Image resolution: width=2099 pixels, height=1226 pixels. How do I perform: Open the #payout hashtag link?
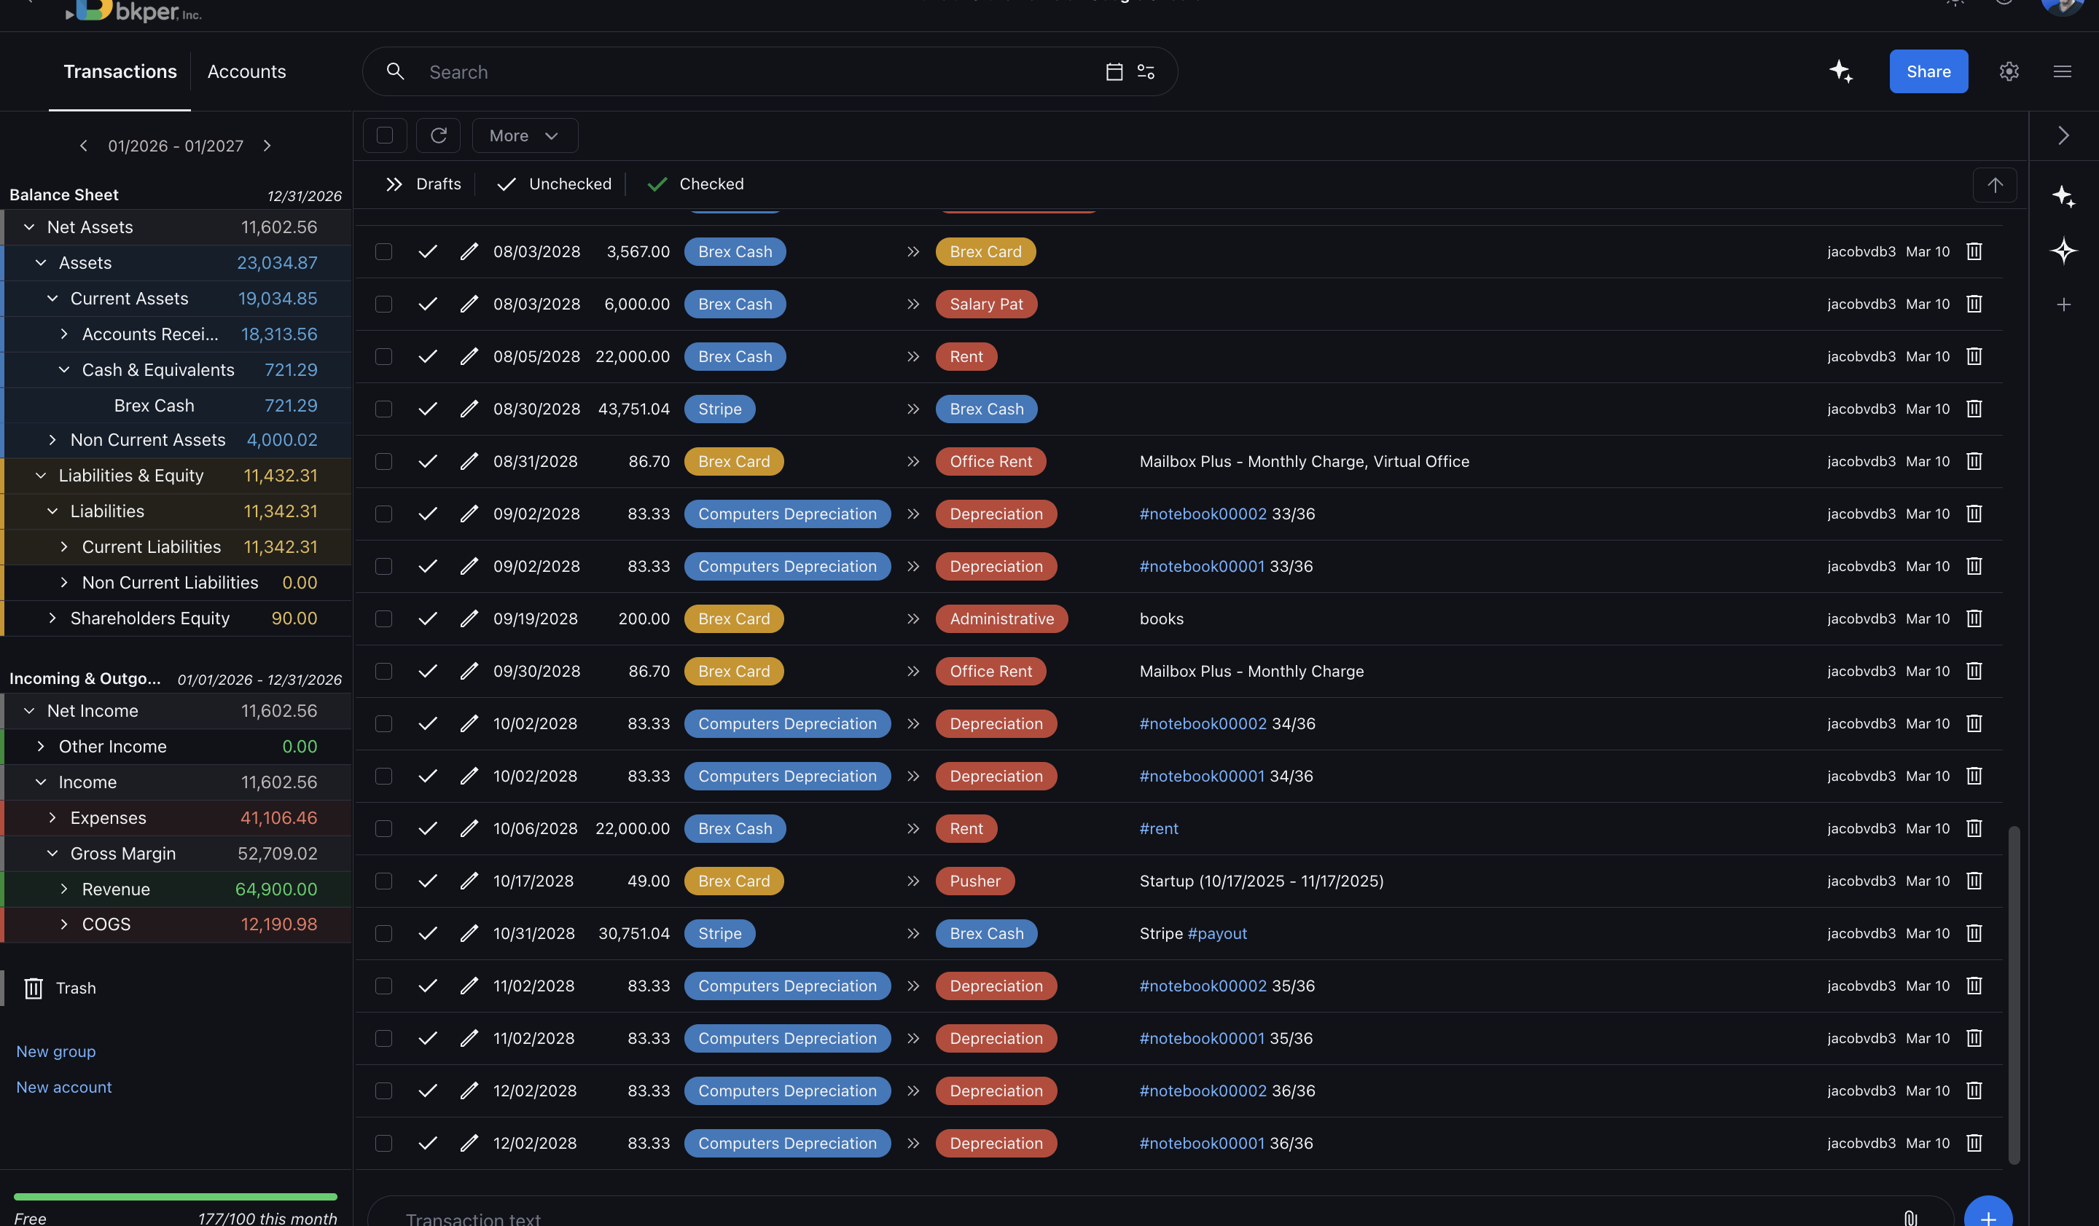(1217, 933)
